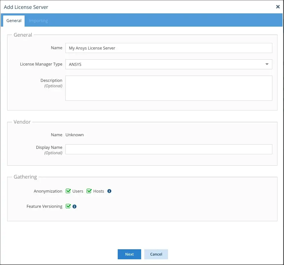Click the Name field showing My Ansys License Server
The image size is (284, 265).
169,48
